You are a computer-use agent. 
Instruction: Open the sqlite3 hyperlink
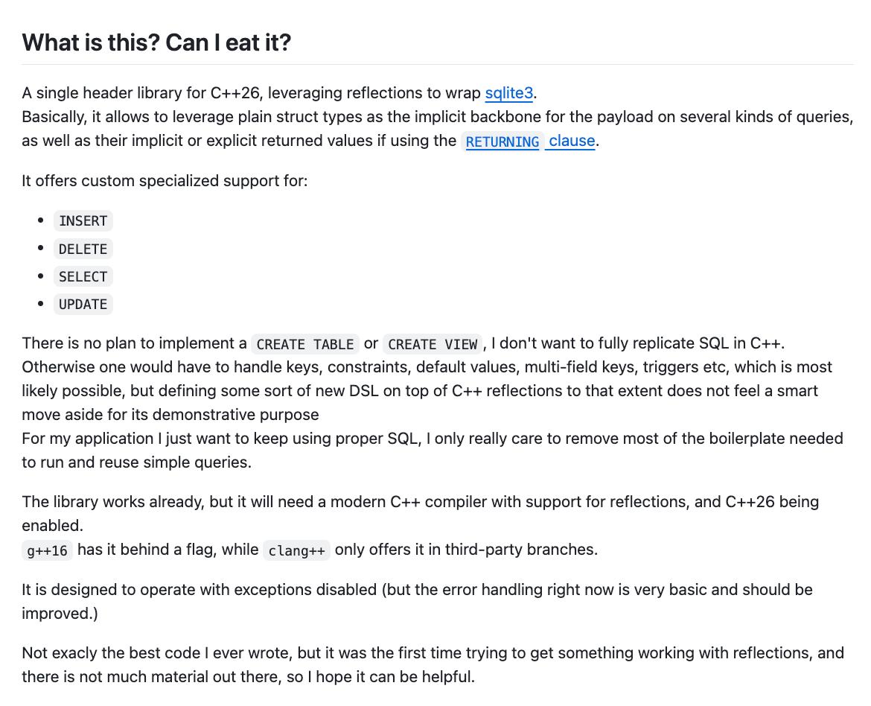pyautogui.click(x=508, y=93)
